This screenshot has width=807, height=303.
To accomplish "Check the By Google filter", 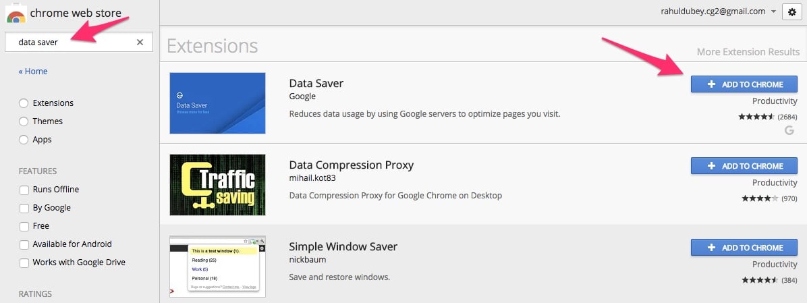I will pos(24,209).
